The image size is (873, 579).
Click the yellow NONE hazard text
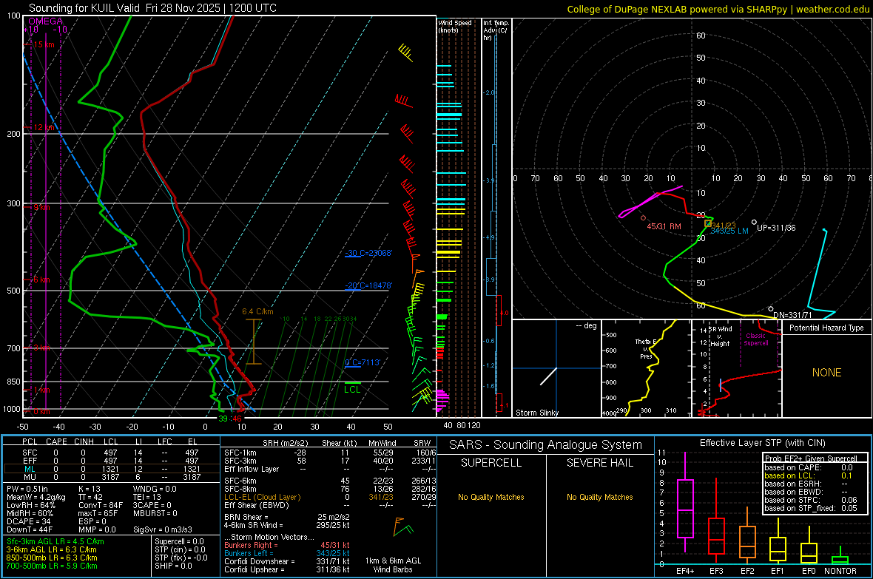click(827, 373)
